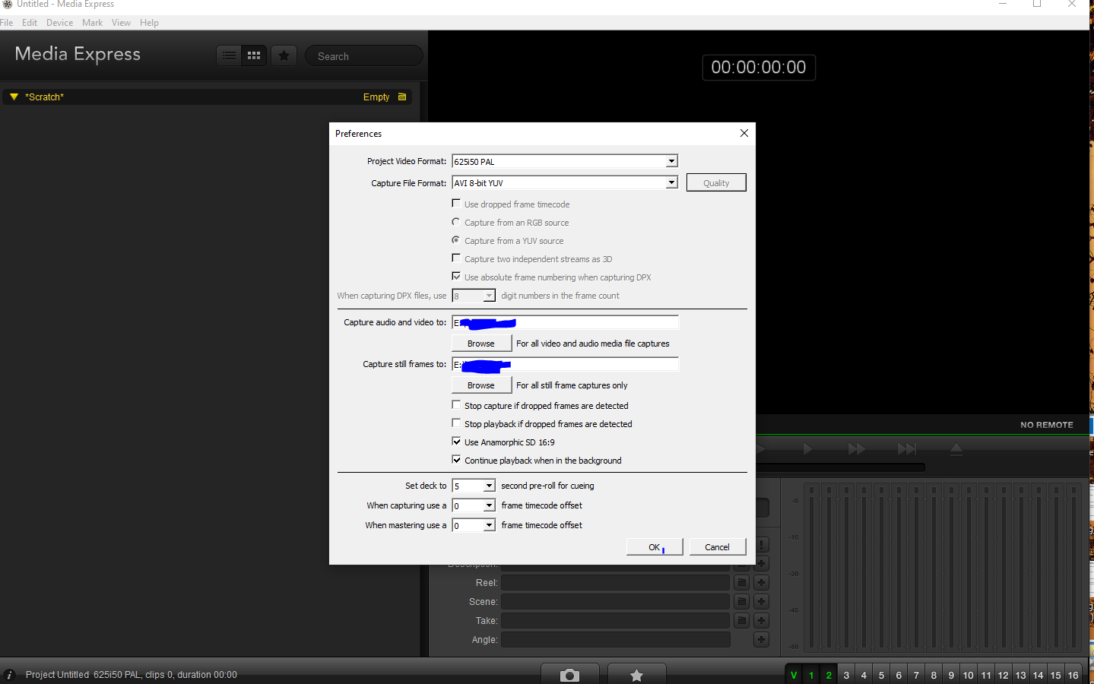Toggle audio channel 3 button
1094x684 pixels.
coord(846,675)
